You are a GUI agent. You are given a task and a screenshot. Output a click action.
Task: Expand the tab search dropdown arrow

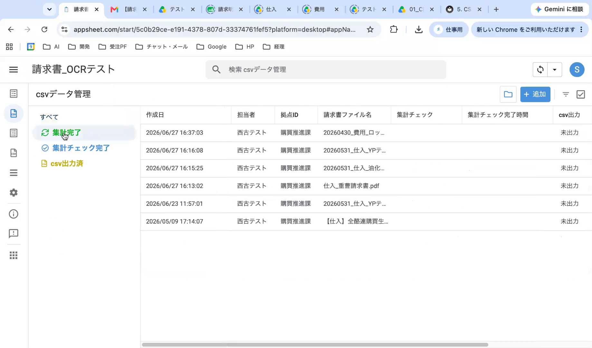coord(49,9)
